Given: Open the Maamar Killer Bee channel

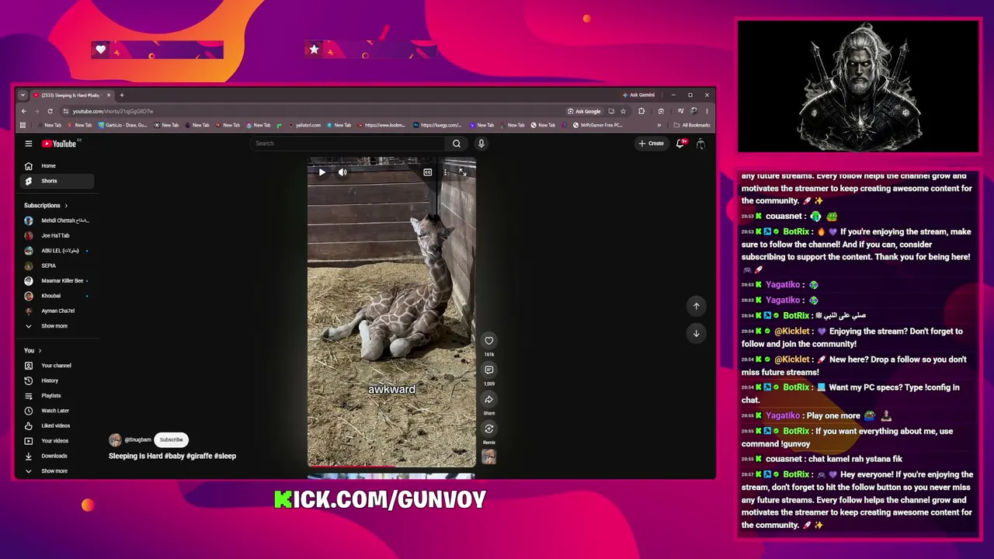Looking at the screenshot, I should click(x=57, y=281).
